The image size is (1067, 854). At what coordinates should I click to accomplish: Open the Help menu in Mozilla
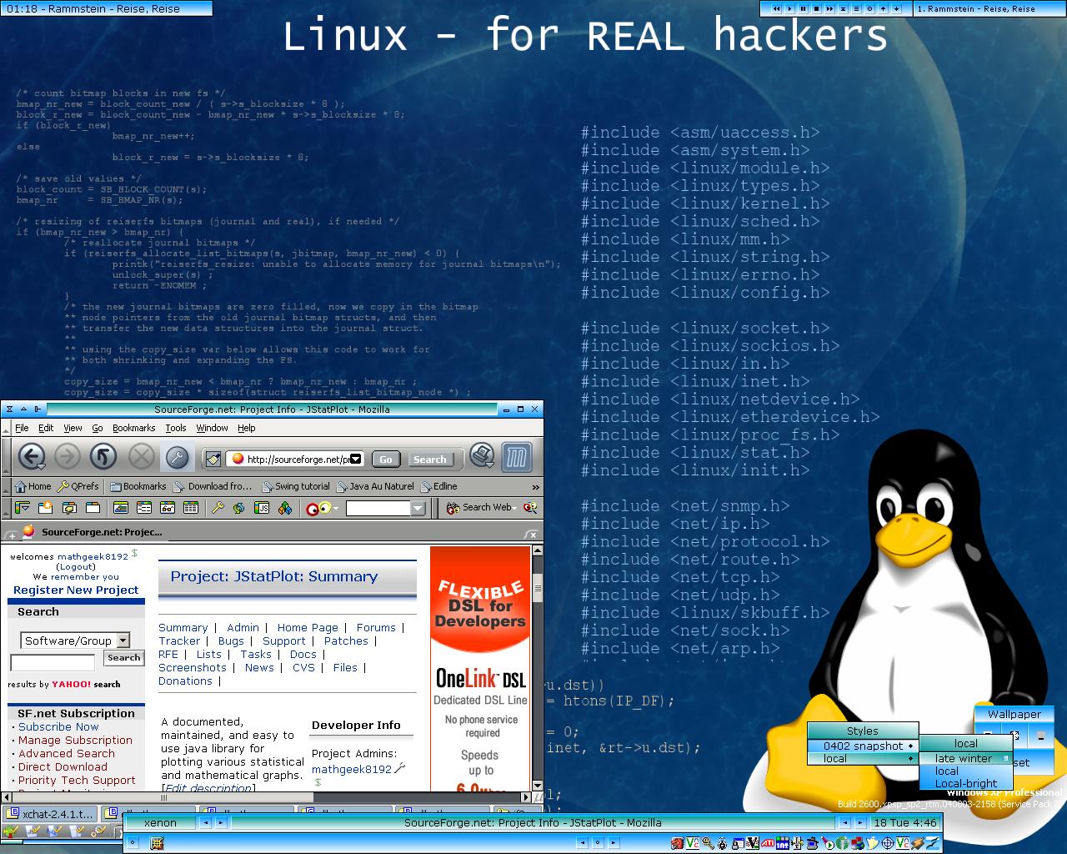[x=247, y=428]
